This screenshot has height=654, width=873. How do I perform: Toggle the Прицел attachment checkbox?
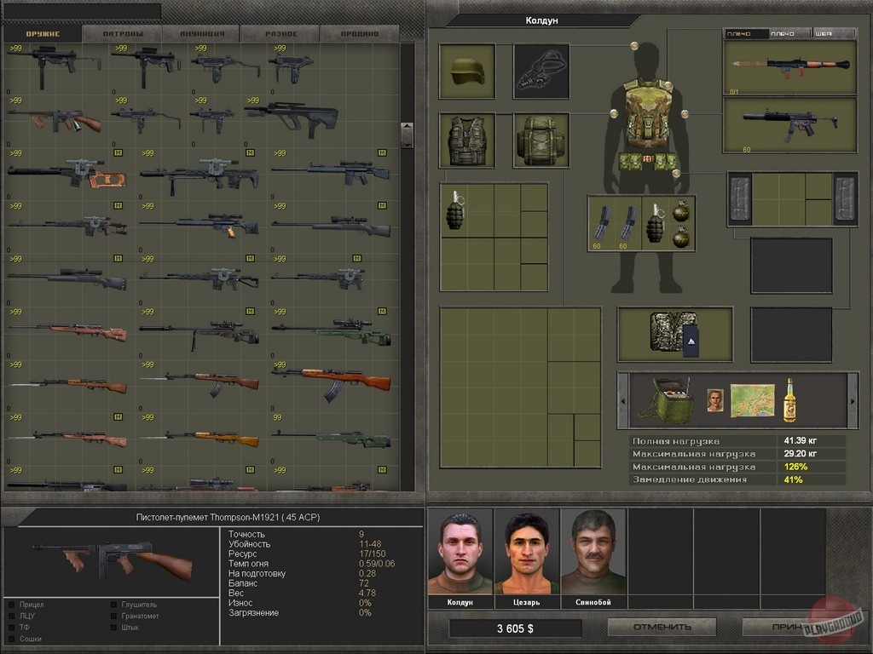coord(12,605)
